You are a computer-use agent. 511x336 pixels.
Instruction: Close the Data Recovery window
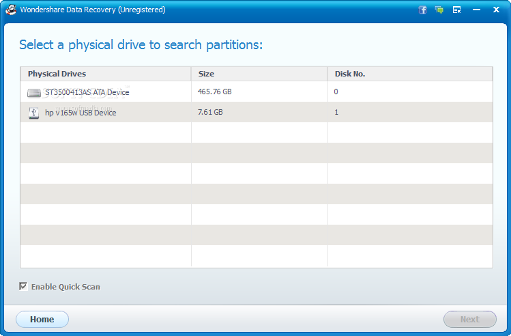tap(496, 10)
